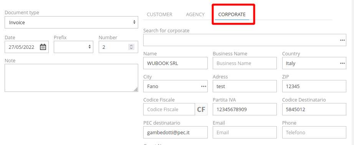Click the Name field with WUBOOK SRL
The height and width of the screenshot is (145, 354).
(175, 63)
